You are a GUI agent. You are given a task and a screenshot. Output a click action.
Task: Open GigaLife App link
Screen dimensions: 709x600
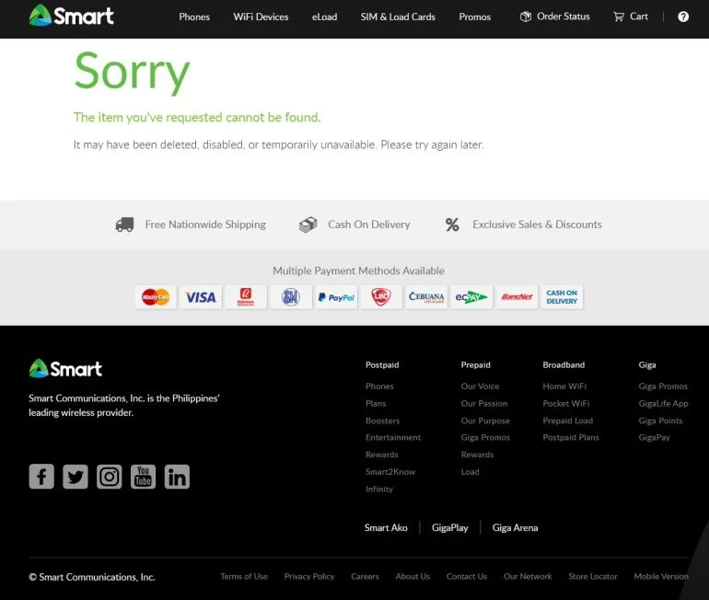point(663,403)
